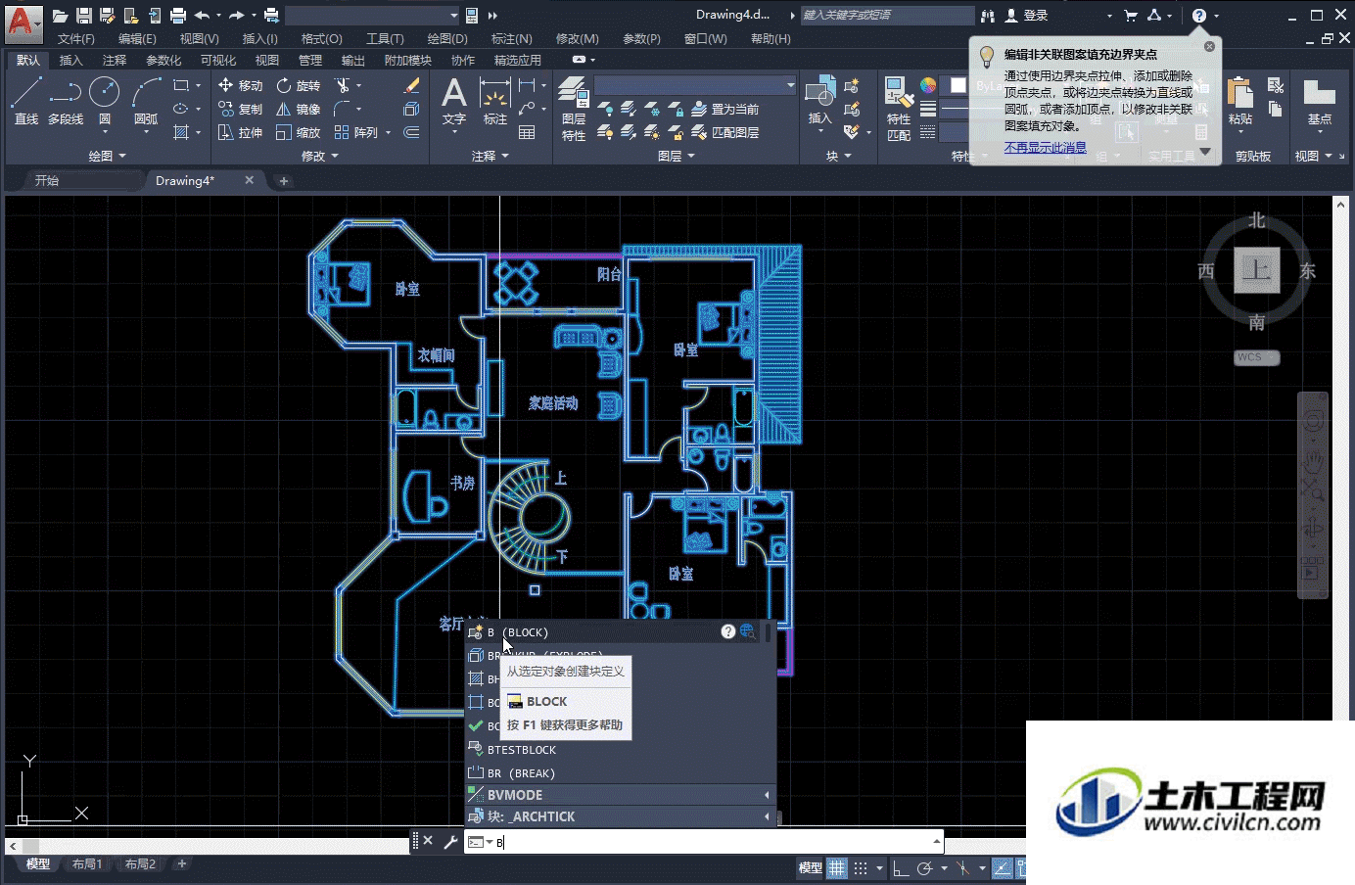Toggle the 模型 model space button in status bar
1355x885 pixels.
tap(811, 867)
